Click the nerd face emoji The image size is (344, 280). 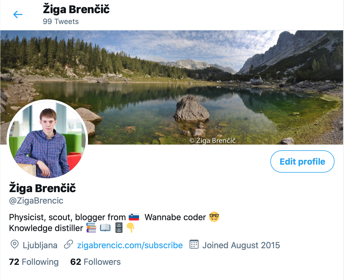[214, 217]
